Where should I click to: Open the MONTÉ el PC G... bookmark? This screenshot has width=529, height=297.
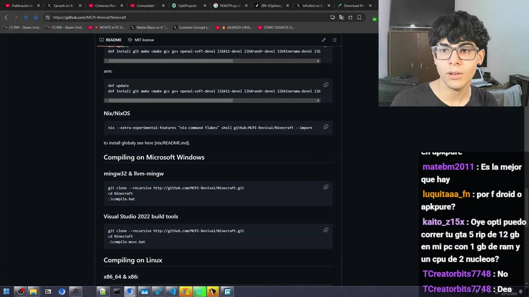(x=107, y=28)
